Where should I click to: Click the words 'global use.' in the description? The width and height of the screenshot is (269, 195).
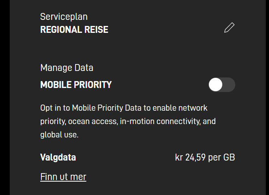tap(59, 135)
